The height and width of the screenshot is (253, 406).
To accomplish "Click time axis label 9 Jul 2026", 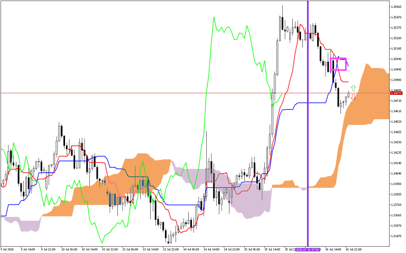I will click(x=7, y=250).
